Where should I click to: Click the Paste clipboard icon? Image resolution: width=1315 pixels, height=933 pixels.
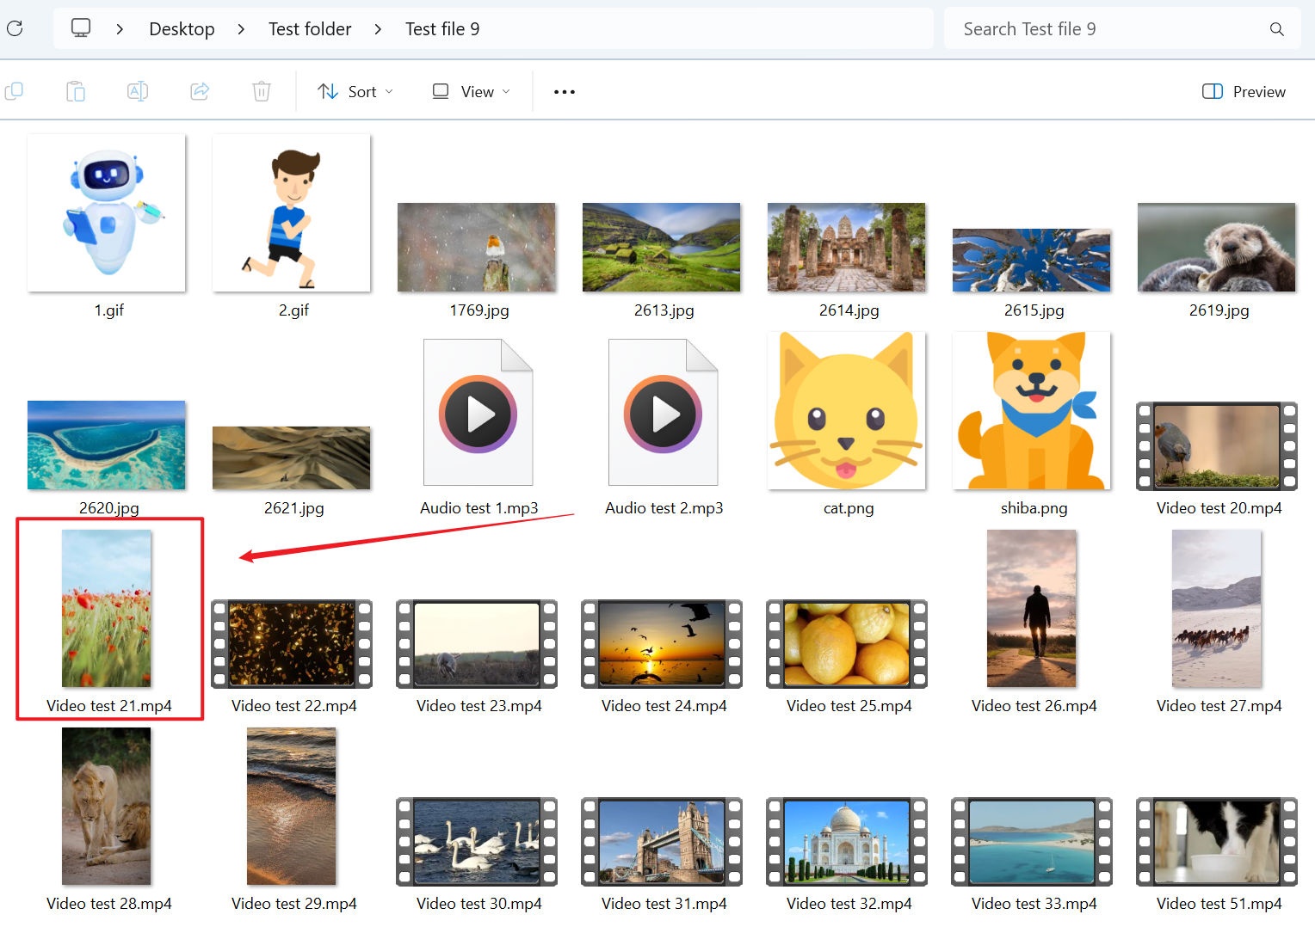click(x=76, y=91)
